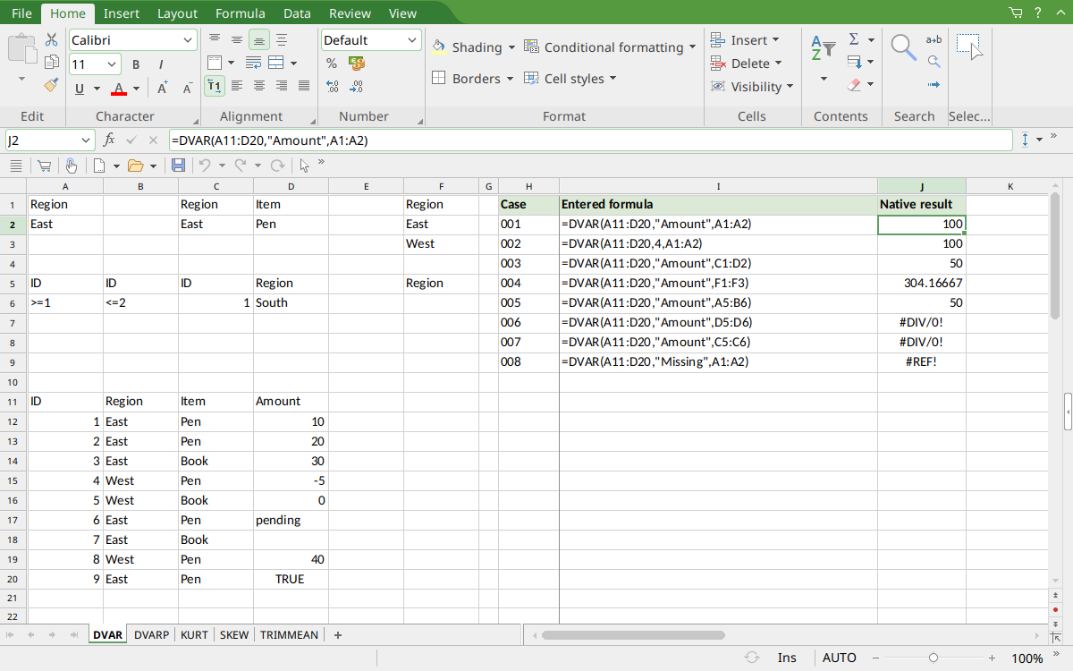Switch to the Data tab

tap(297, 13)
